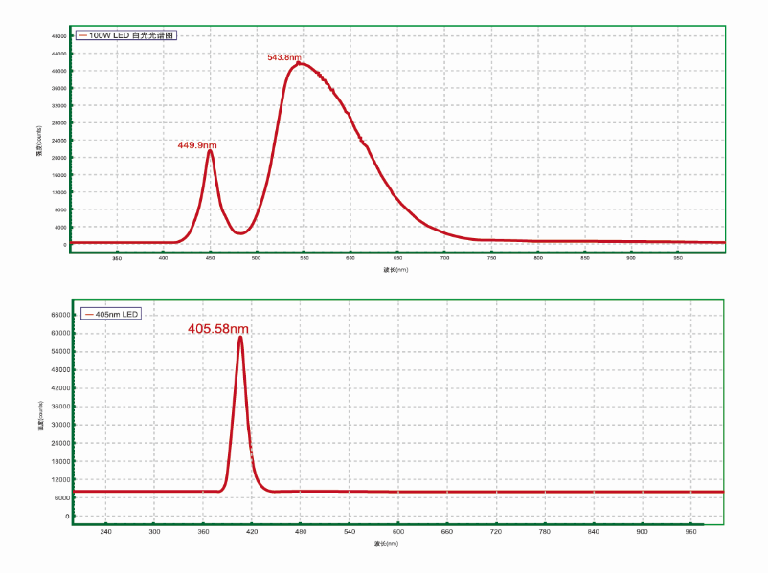Click the curve peak below the 449.9nm label
This screenshot has height=573, width=768.
pyautogui.click(x=209, y=151)
